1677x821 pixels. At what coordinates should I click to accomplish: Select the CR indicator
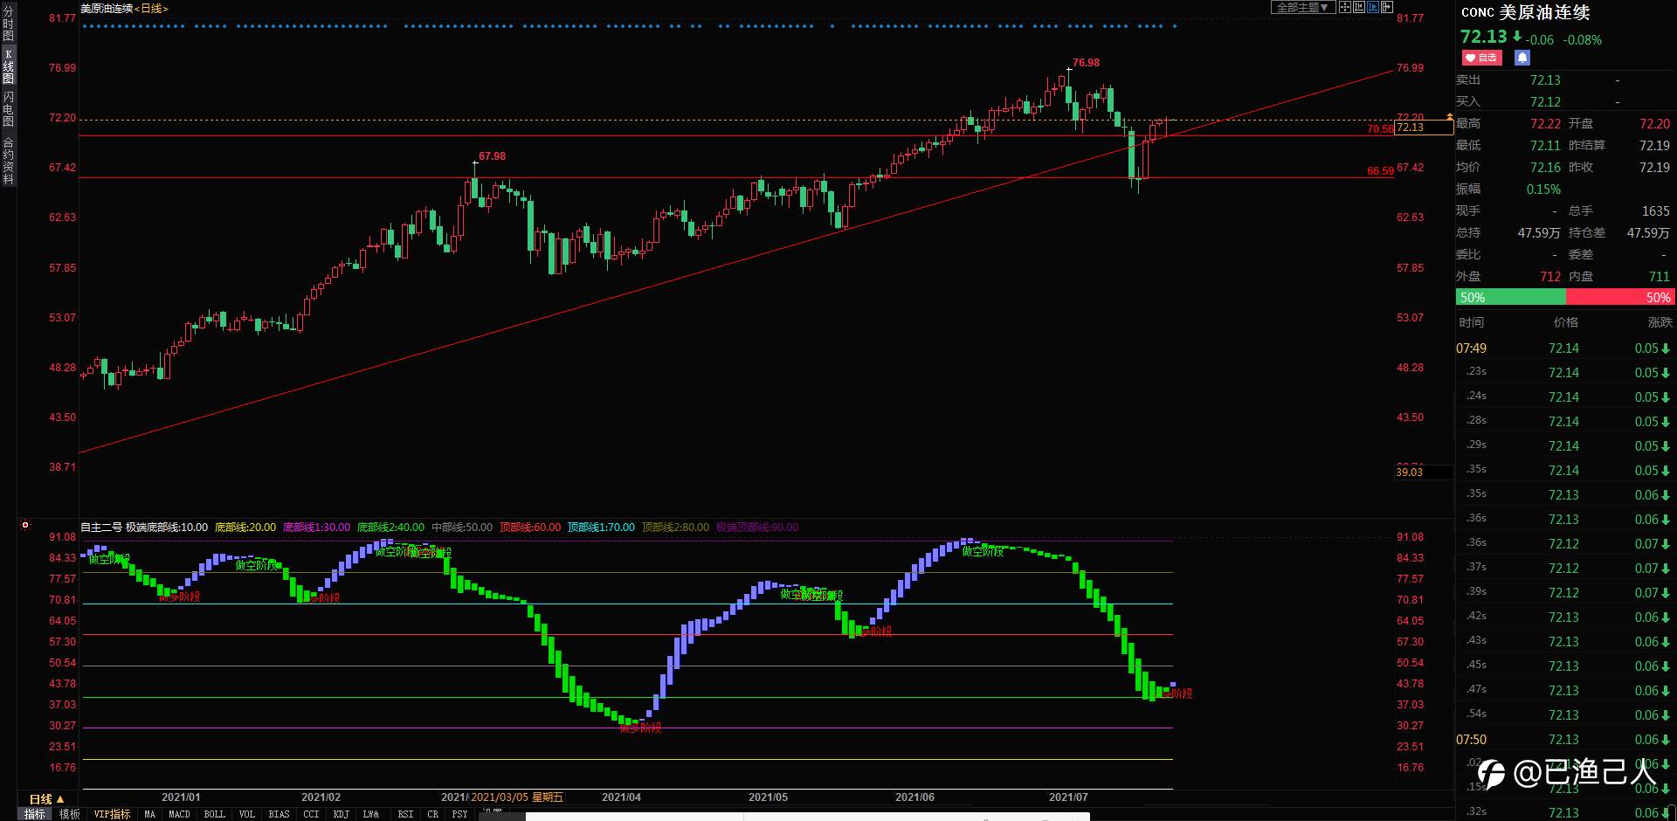(432, 814)
